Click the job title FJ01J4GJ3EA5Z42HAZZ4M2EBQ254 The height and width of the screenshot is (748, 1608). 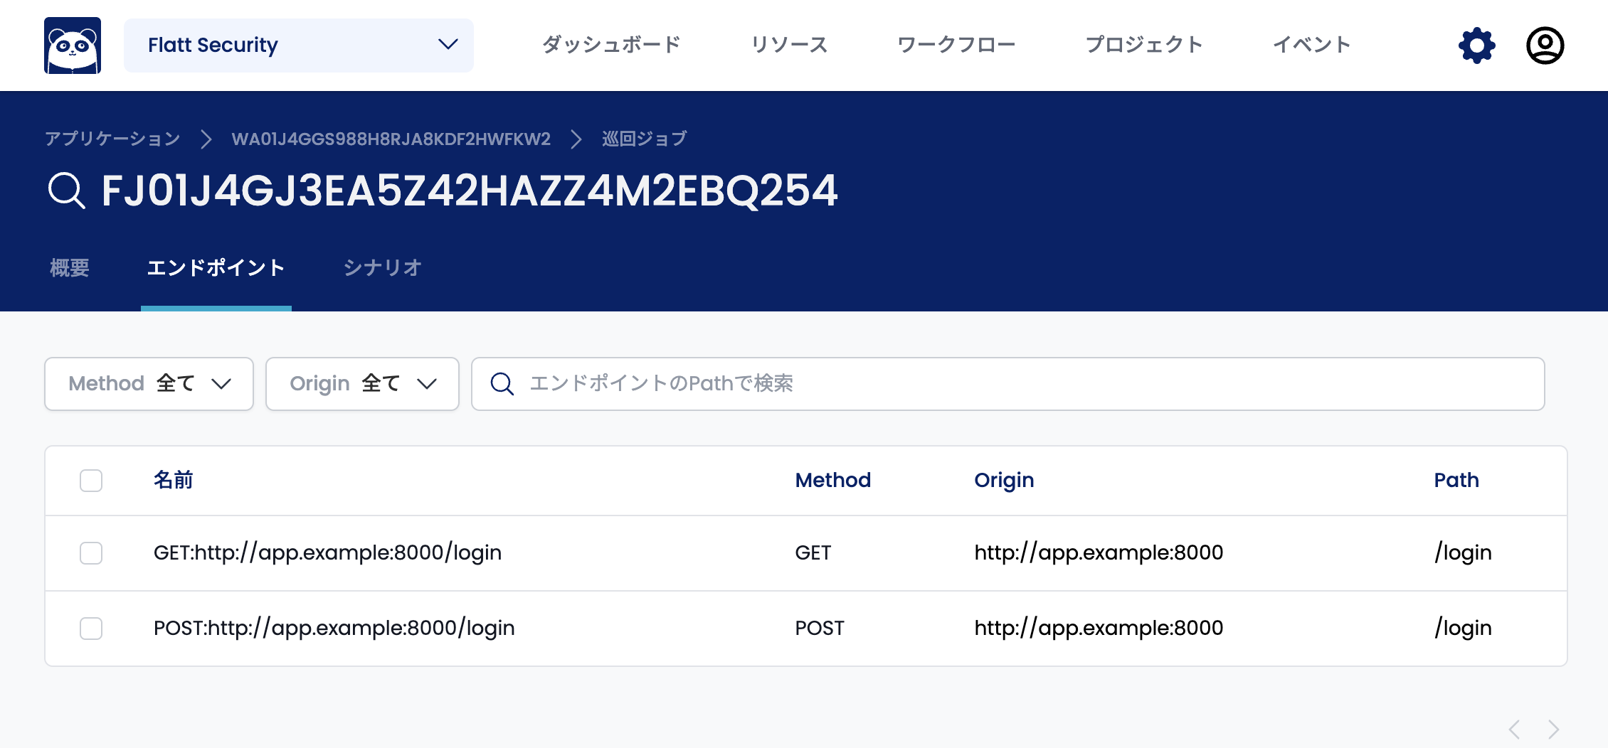pyautogui.click(x=470, y=191)
